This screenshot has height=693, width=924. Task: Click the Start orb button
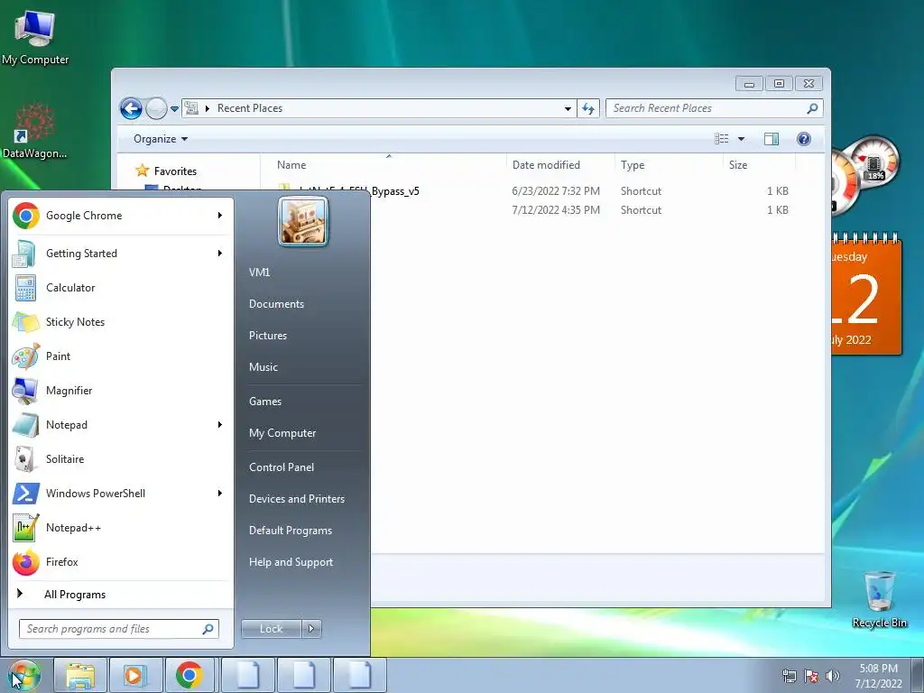pos(24,675)
